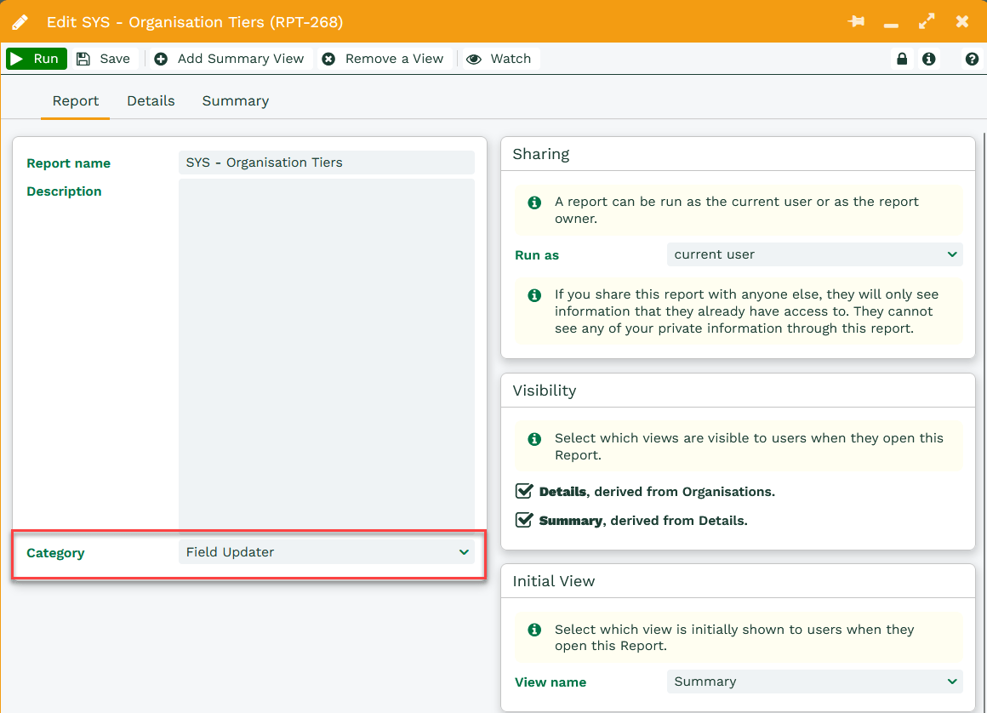The width and height of the screenshot is (987, 713).
Task: Open the Category dropdown
Action: (327, 552)
